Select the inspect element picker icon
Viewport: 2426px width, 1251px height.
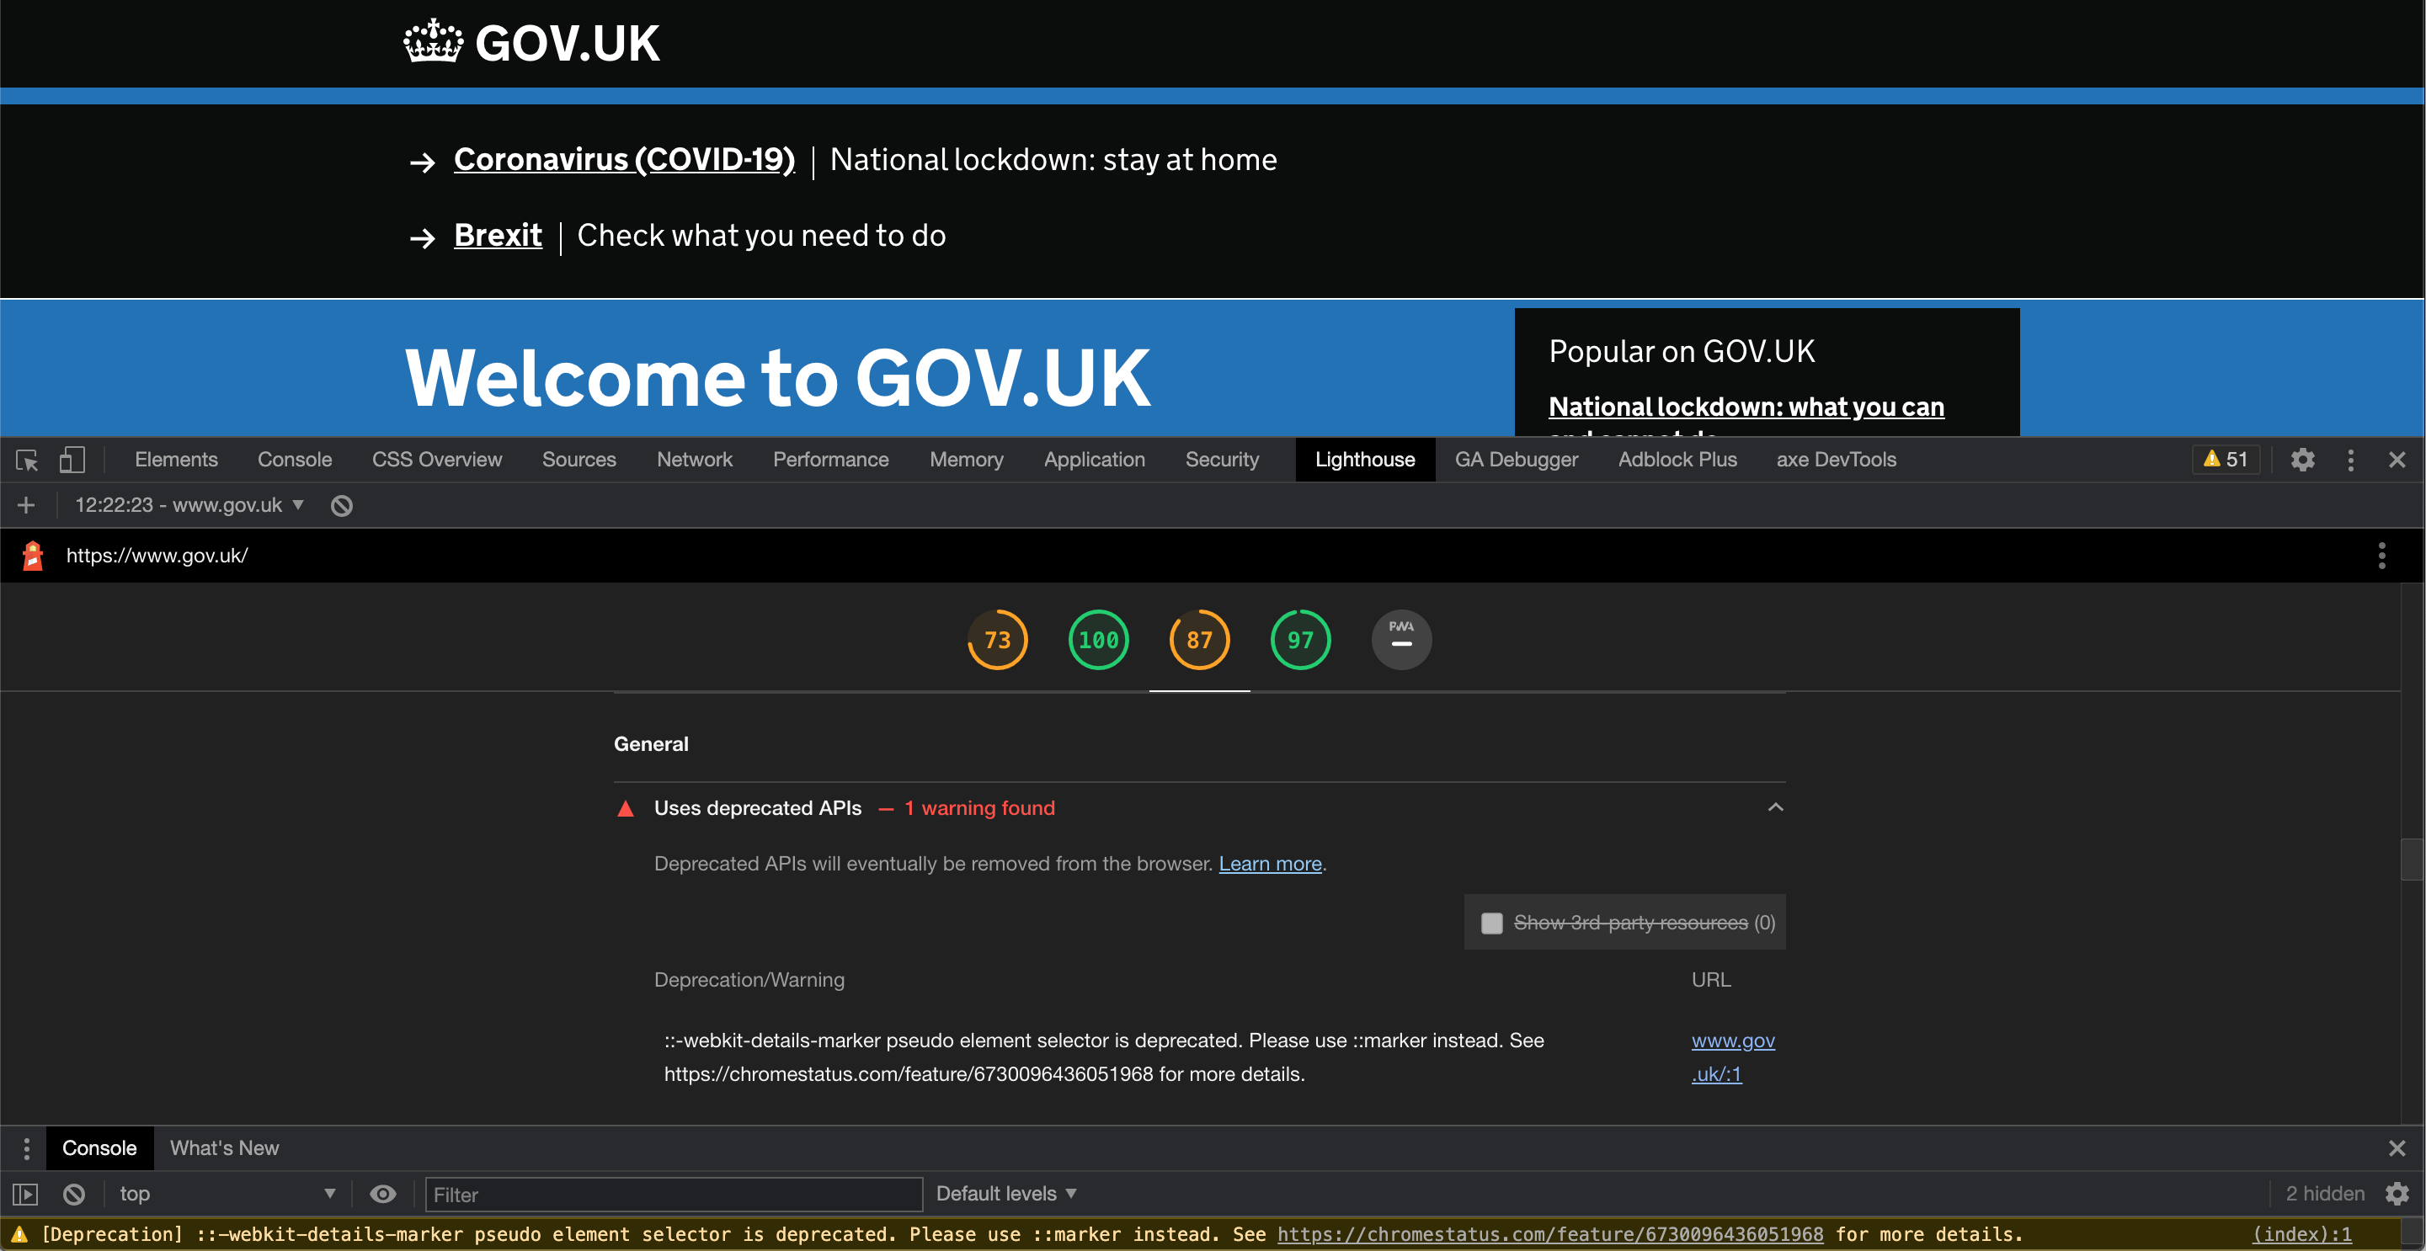tap(26, 460)
